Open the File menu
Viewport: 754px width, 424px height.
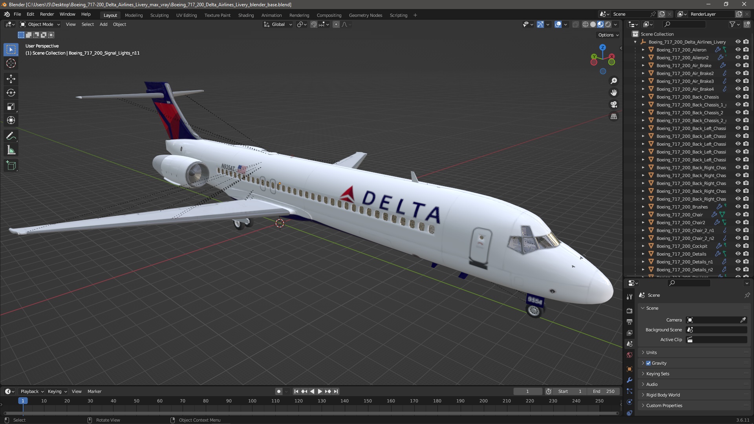click(17, 14)
